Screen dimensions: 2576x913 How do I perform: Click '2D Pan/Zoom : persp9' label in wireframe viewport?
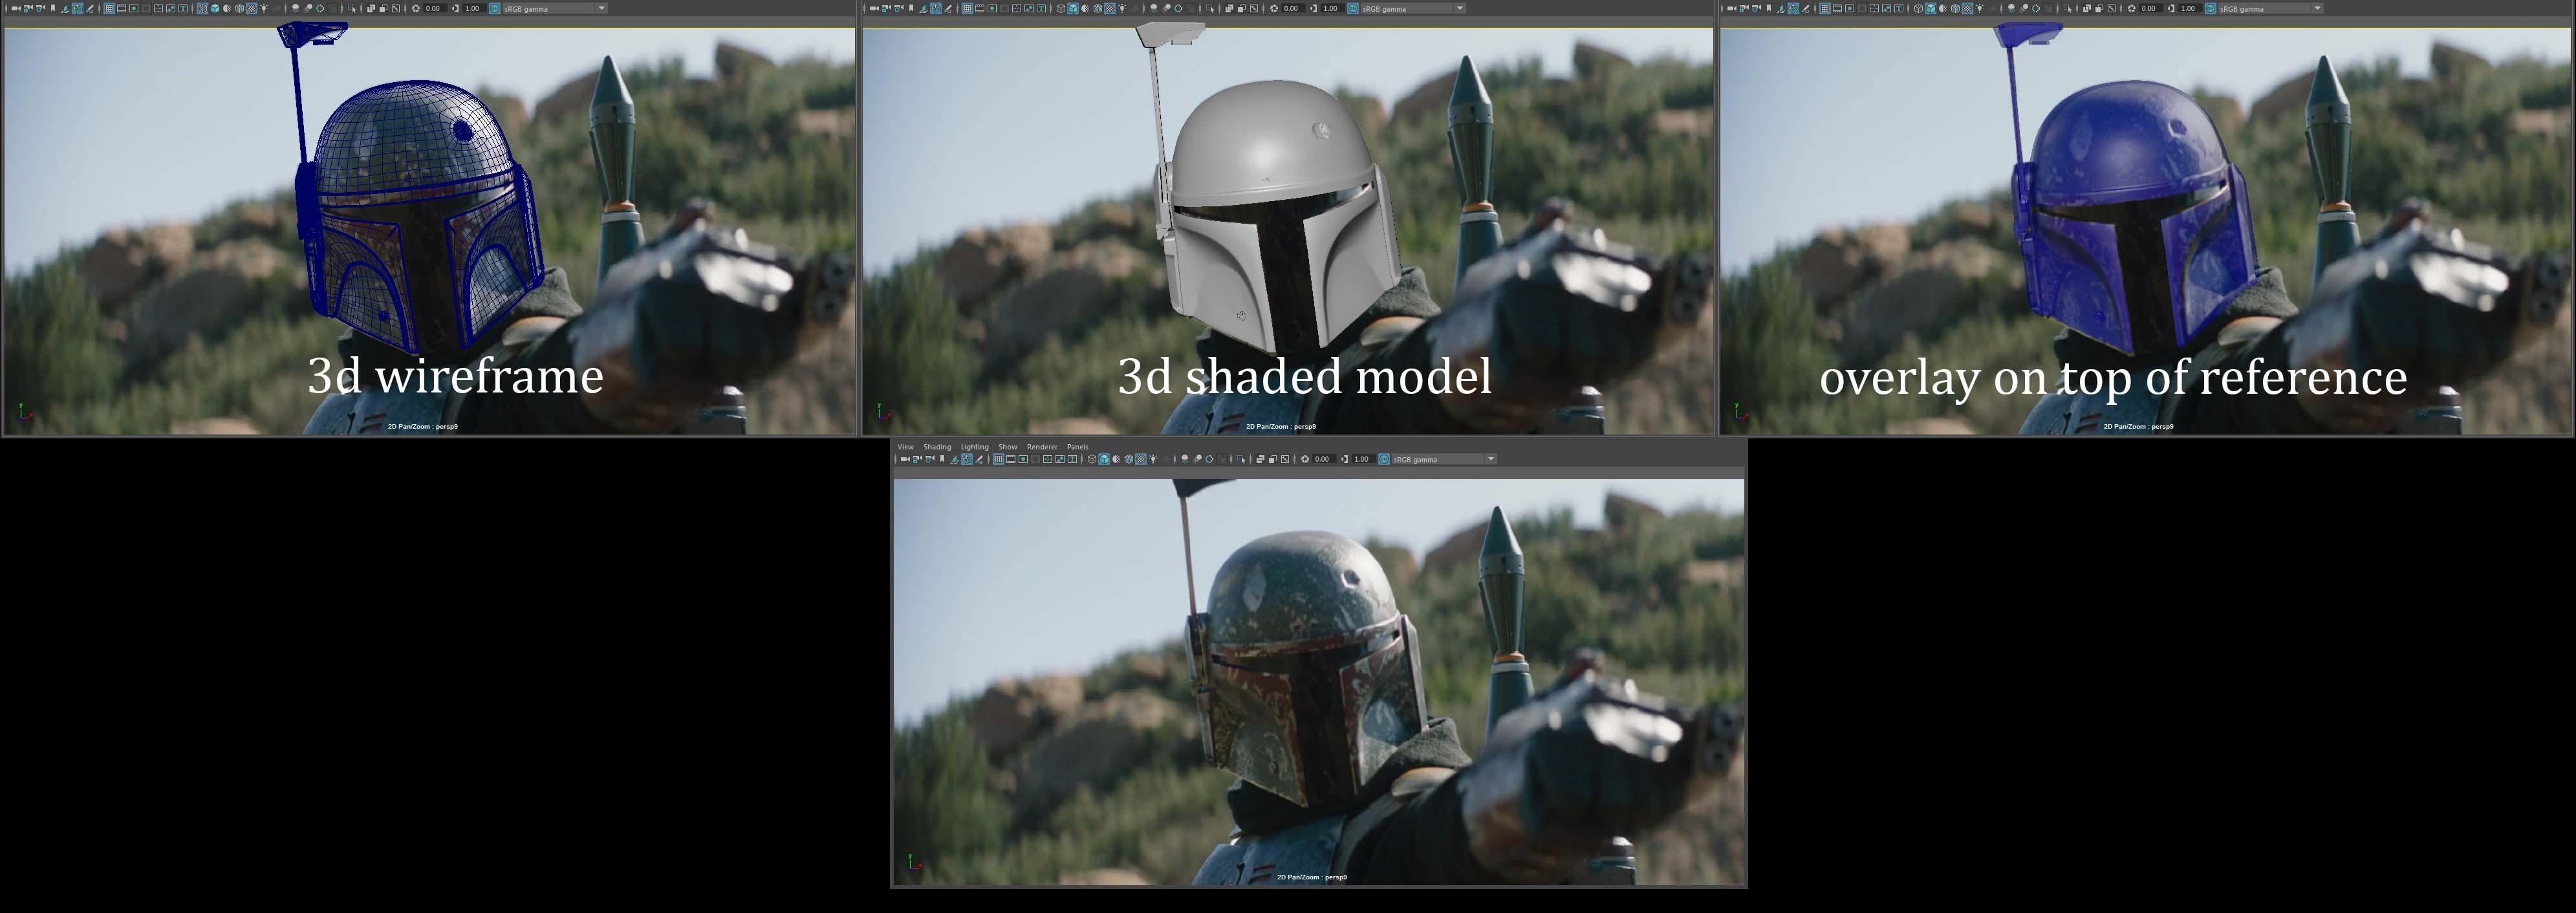point(423,426)
